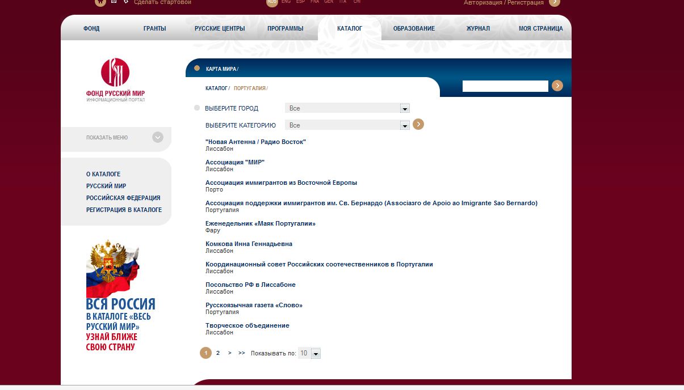This screenshot has height=390, width=684.
Task: Open the Показывать по count dropdown
Action: pyautogui.click(x=309, y=353)
